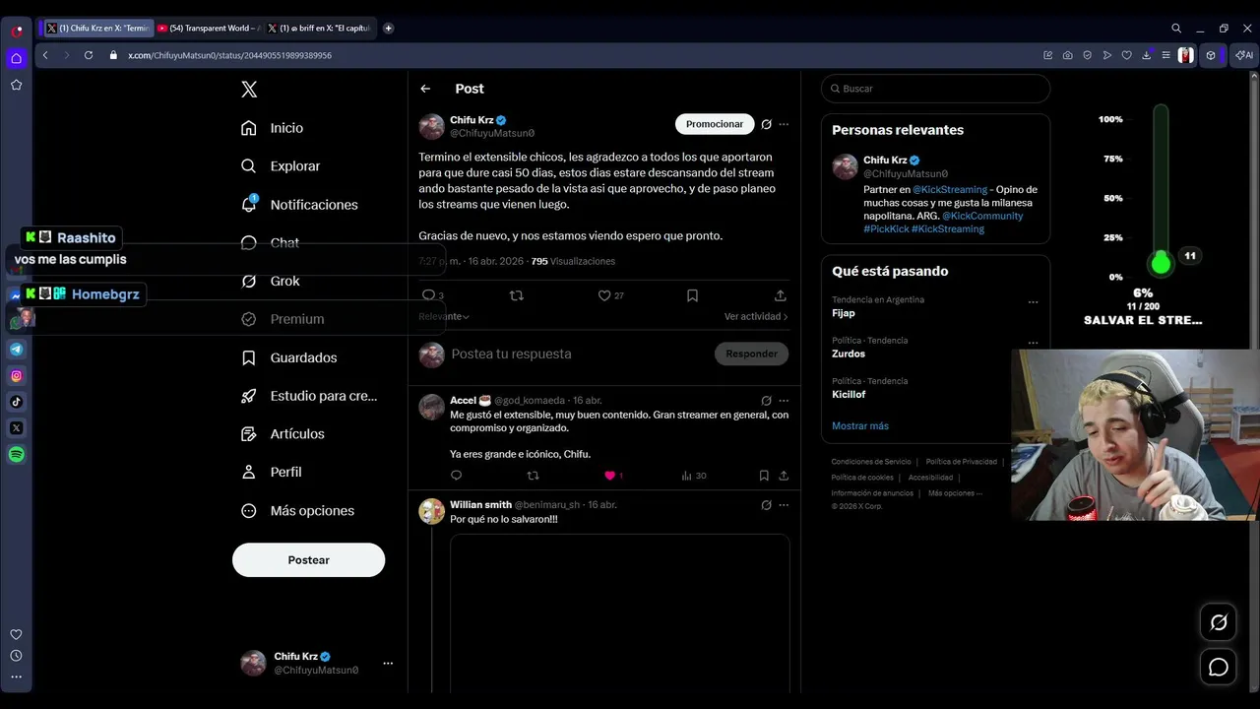Open the privacy shield icon in the address bar
Screen dimensions: 1260x709
click(x=1088, y=55)
